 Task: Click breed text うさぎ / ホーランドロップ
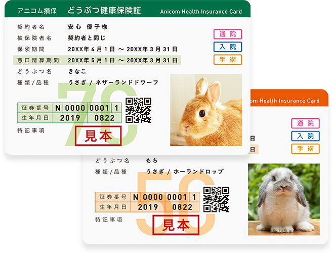pos(185,172)
